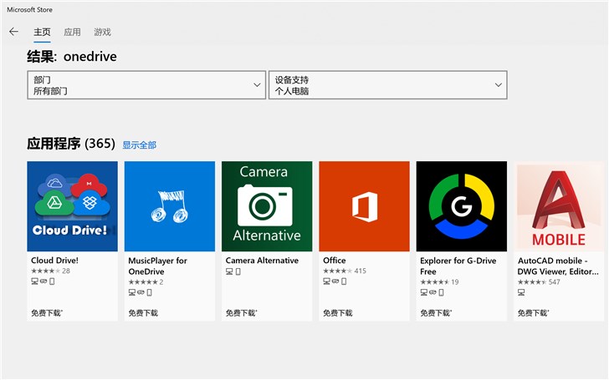Open the Office app tile image

[365, 206]
